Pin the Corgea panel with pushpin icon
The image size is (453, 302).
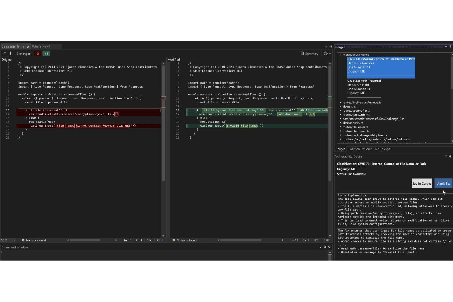(x=450, y=47)
